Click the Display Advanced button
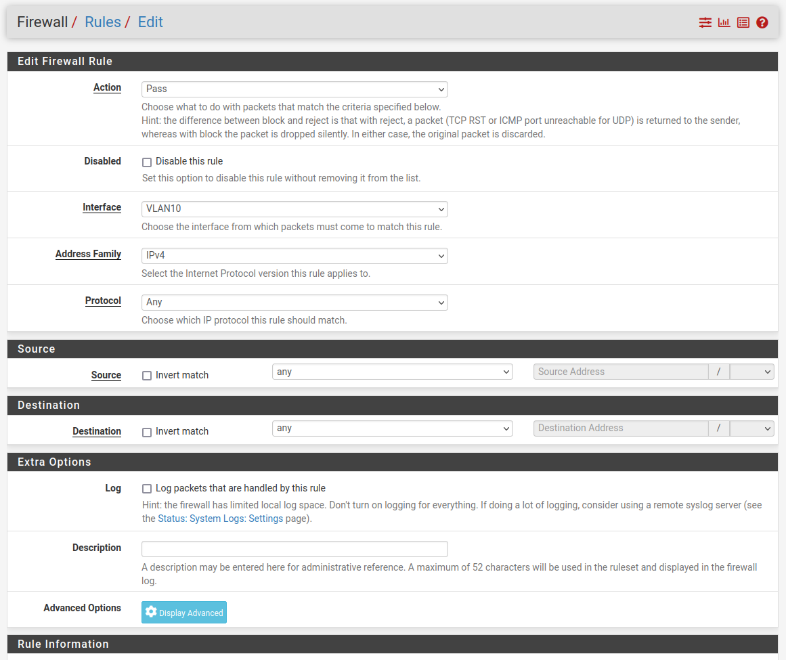Image resolution: width=786 pixels, height=660 pixels. (184, 613)
